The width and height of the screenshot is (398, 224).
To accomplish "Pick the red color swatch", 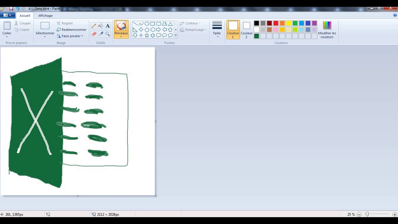I will click(276, 23).
